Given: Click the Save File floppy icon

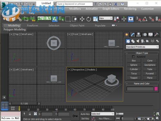Looking at the screenshot, I should [x=22, y=4].
